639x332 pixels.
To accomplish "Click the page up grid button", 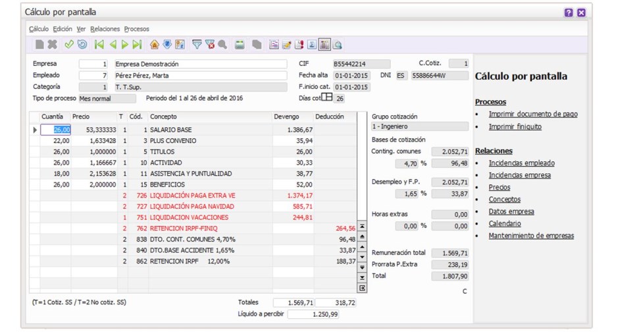I will [362, 236].
